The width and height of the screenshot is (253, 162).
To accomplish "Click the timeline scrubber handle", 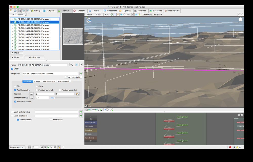I will coord(64,147).
